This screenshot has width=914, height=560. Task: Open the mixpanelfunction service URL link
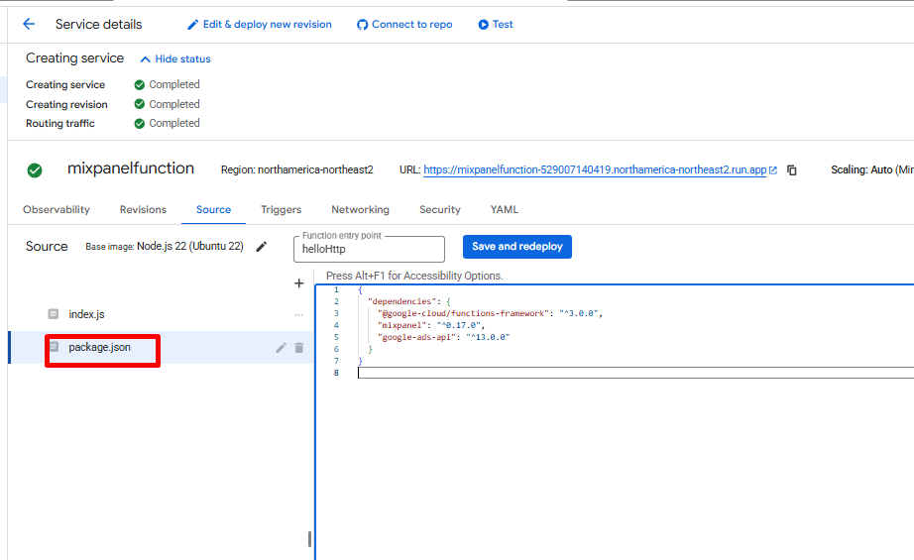pos(595,170)
